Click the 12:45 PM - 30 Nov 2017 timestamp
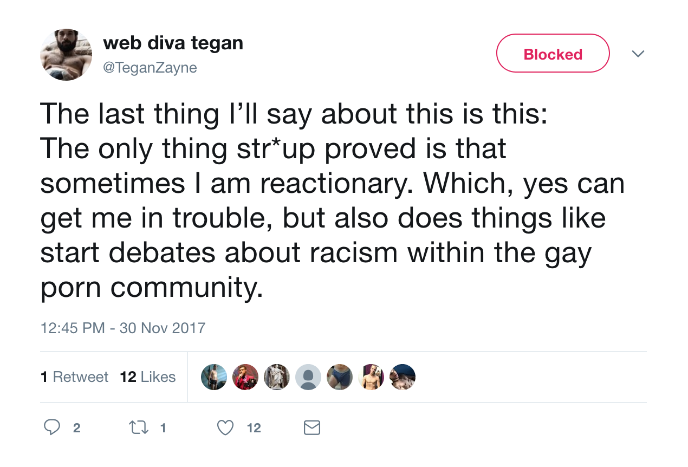Viewport: 688px width, 467px height. pos(123,328)
